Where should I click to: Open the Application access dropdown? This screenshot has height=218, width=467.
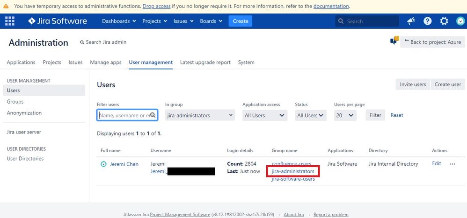tap(265, 115)
